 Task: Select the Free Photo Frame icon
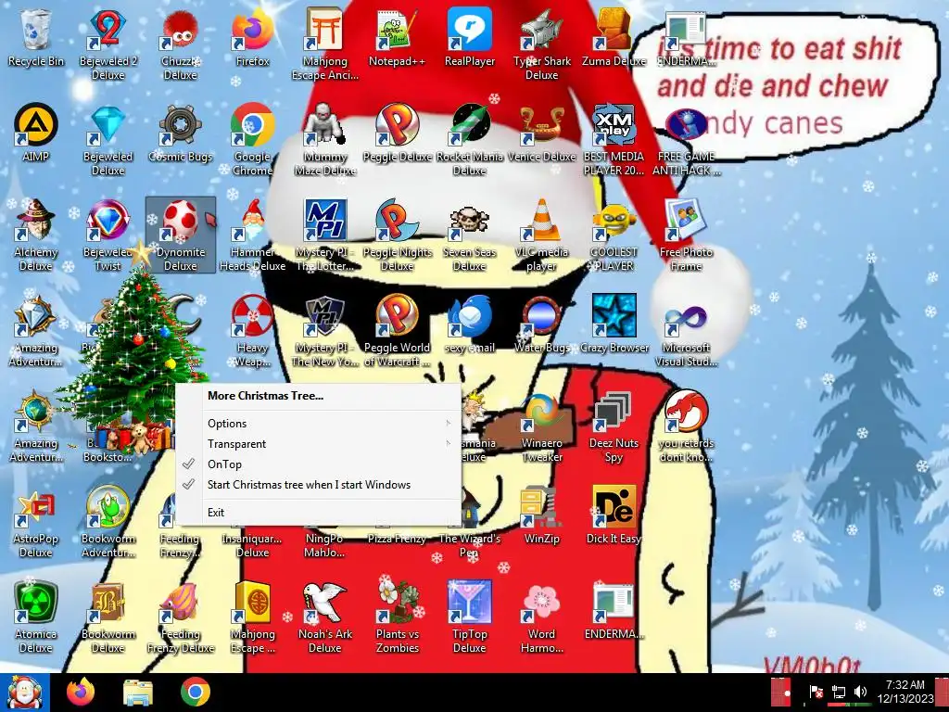tap(686, 235)
